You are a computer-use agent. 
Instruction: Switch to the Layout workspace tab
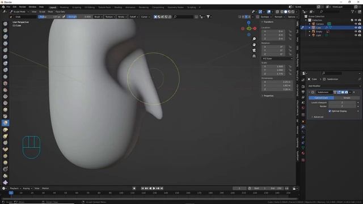point(53,7)
